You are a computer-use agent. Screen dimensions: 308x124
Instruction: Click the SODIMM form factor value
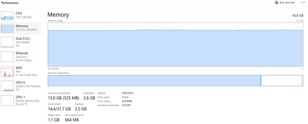click(x=127, y=101)
